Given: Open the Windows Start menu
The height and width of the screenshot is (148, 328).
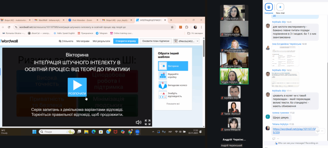Looking at the screenshot, I should [x=34, y=132].
